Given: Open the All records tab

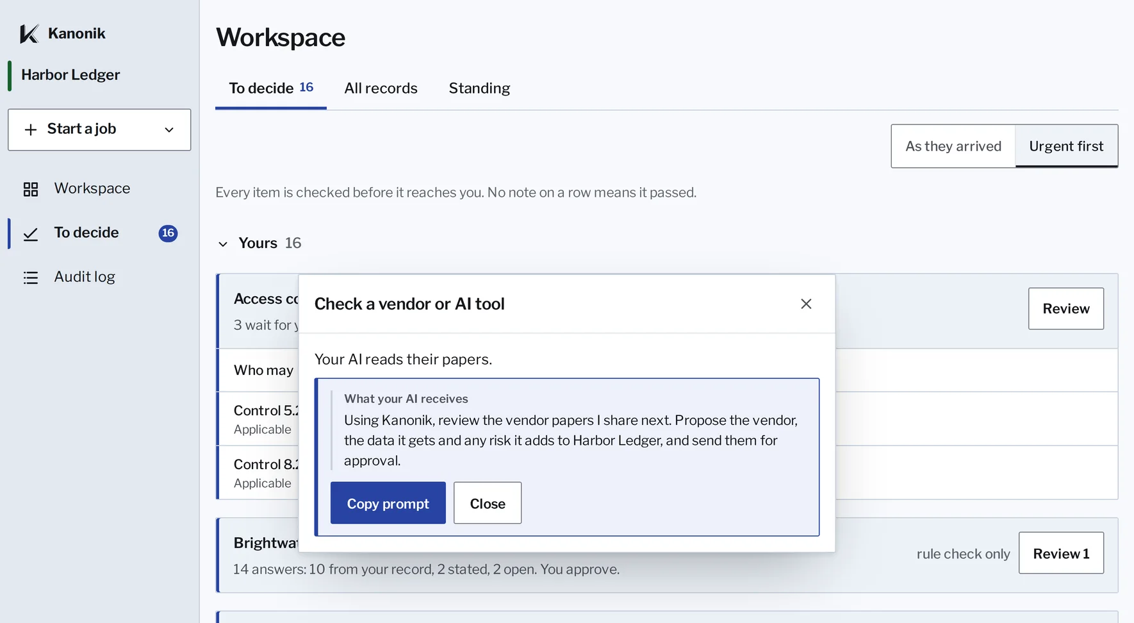Looking at the screenshot, I should coord(381,88).
